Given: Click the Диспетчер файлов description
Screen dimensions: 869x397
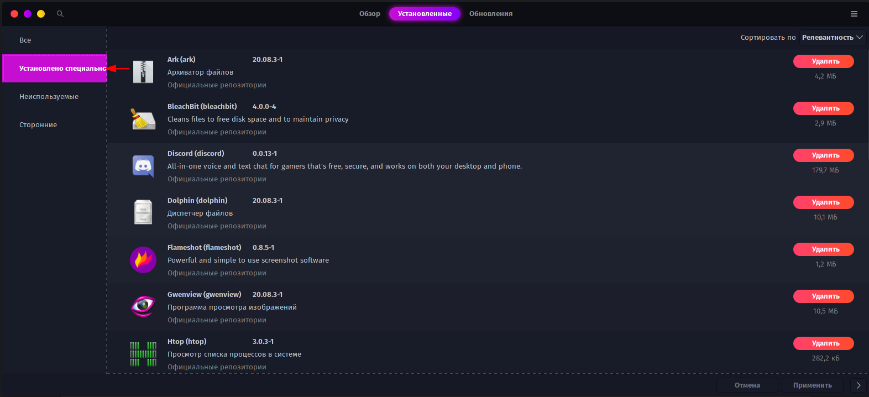Looking at the screenshot, I should pos(200,213).
